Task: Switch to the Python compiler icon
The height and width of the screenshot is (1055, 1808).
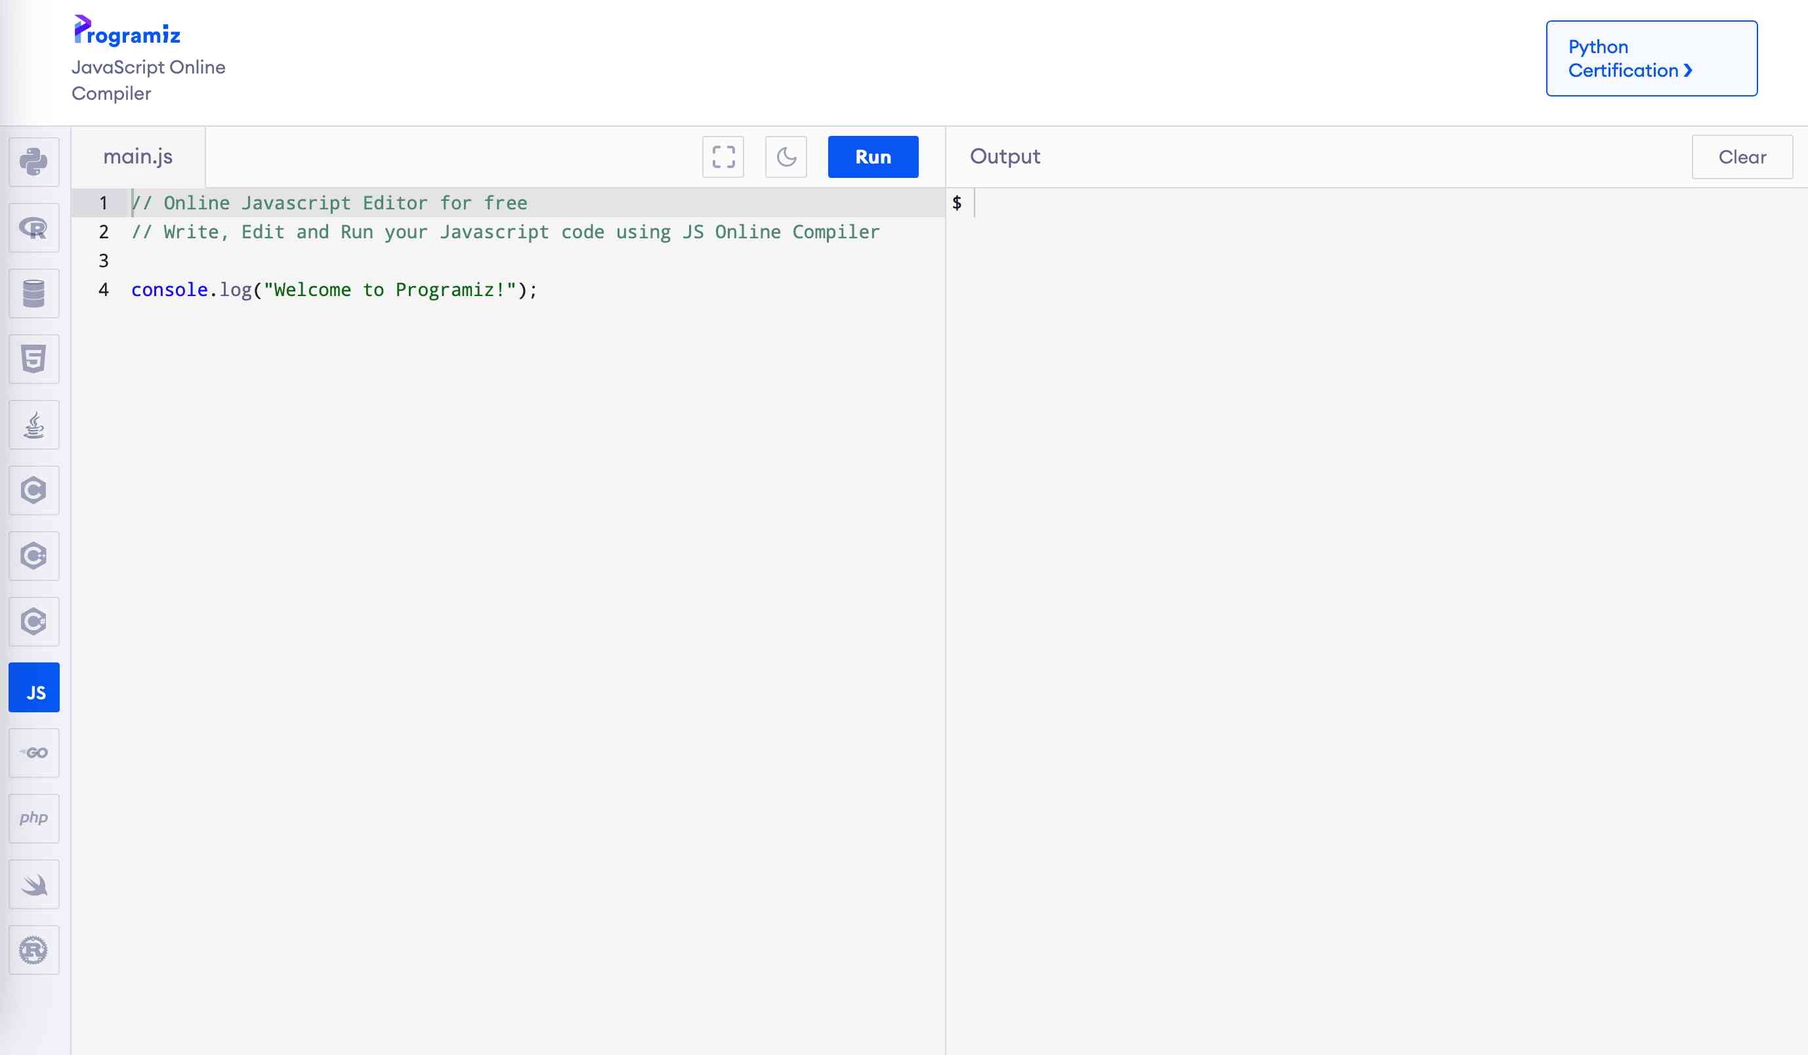Action: (33, 162)
